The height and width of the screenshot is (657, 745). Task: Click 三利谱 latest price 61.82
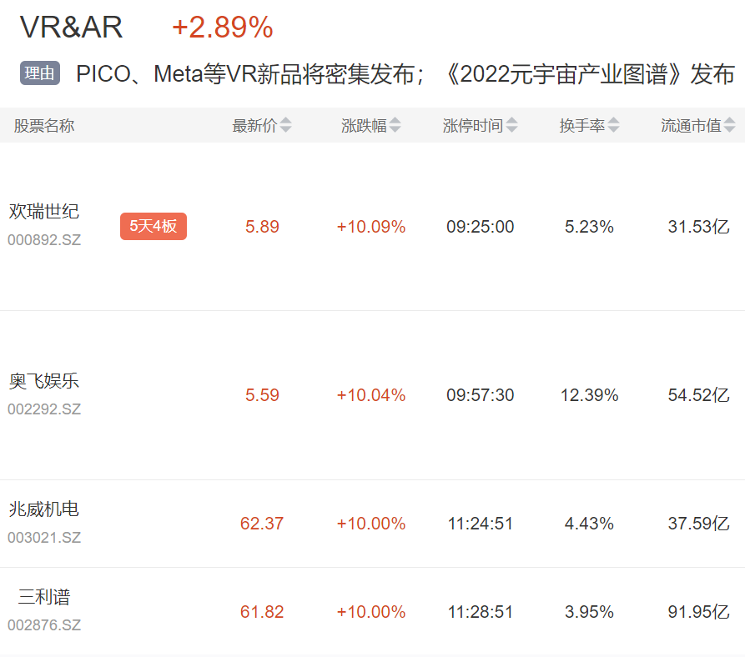coord(262,612)
